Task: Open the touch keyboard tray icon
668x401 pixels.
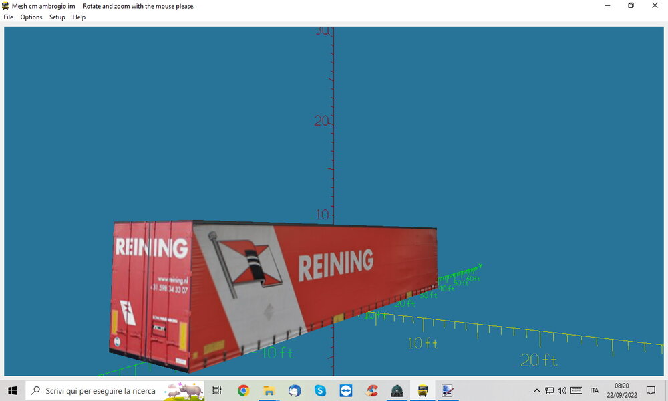Action: point(576,390)
